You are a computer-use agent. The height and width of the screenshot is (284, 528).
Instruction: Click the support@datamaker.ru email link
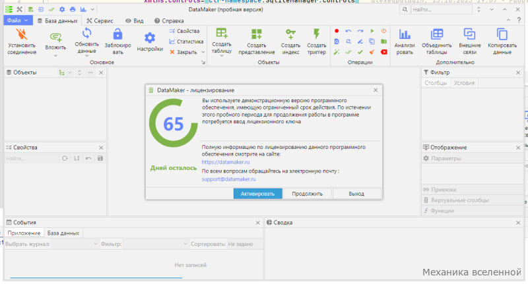tap(228, 179)
